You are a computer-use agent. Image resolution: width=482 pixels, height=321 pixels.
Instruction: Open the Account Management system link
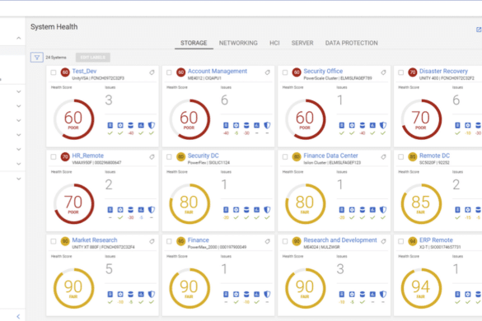tap(218, 71)
